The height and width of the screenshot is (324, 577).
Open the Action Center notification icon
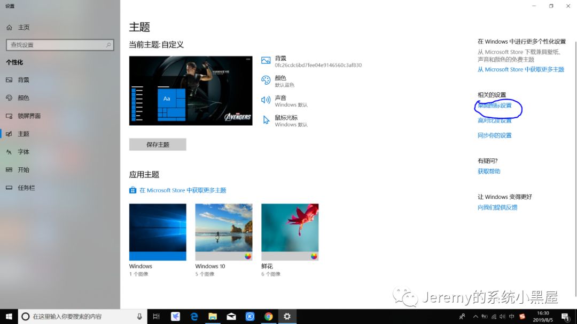click(566, 317)
